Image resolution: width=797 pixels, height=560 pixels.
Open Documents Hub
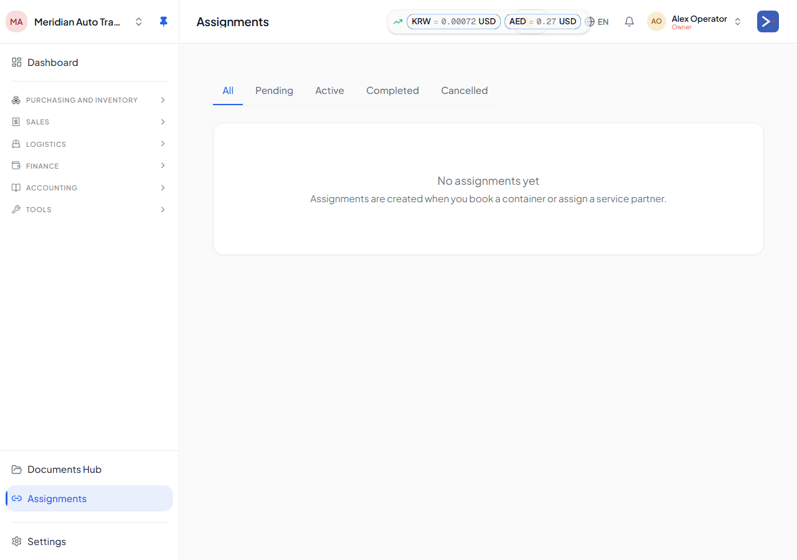[89, 469]
